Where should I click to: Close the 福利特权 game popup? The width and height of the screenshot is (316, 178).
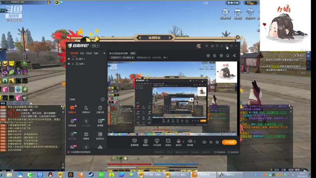[x=238, y=37]
